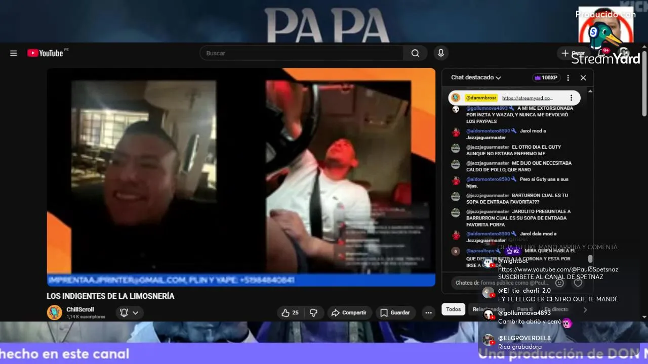The image size is (648, 364).
Task: Expand subscription notification chevron dropdown
Action: coord(136,313)
